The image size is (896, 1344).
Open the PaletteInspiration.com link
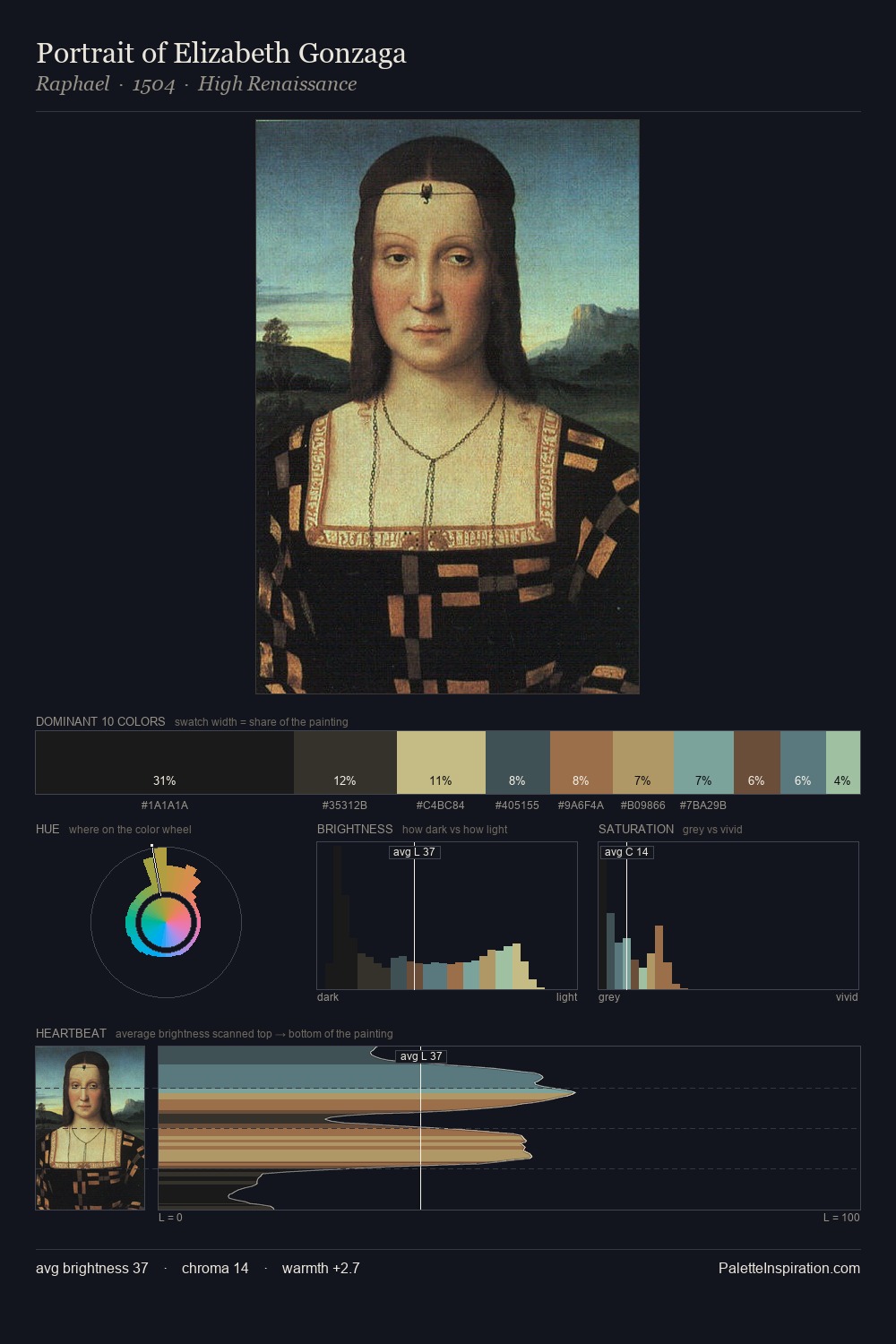789,1269
